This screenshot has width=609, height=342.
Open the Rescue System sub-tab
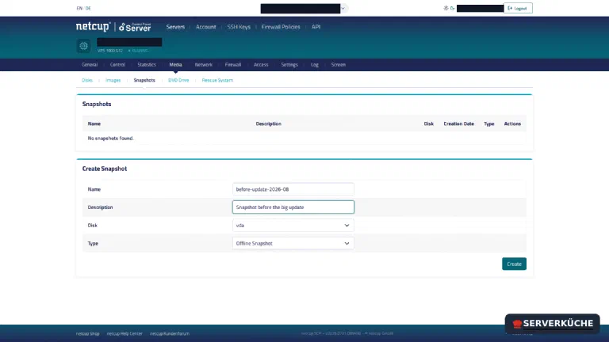point(217,80)
